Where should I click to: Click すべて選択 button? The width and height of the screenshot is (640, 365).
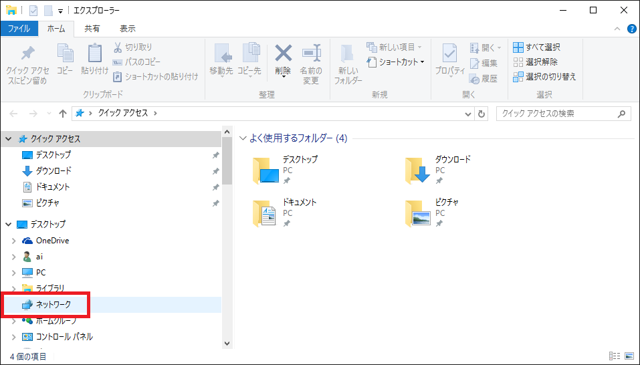pos(537,47)
